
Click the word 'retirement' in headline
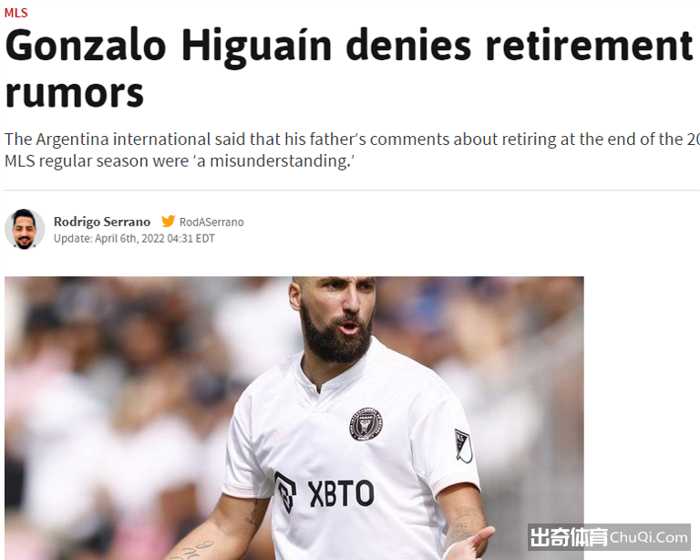coord(589,46)
